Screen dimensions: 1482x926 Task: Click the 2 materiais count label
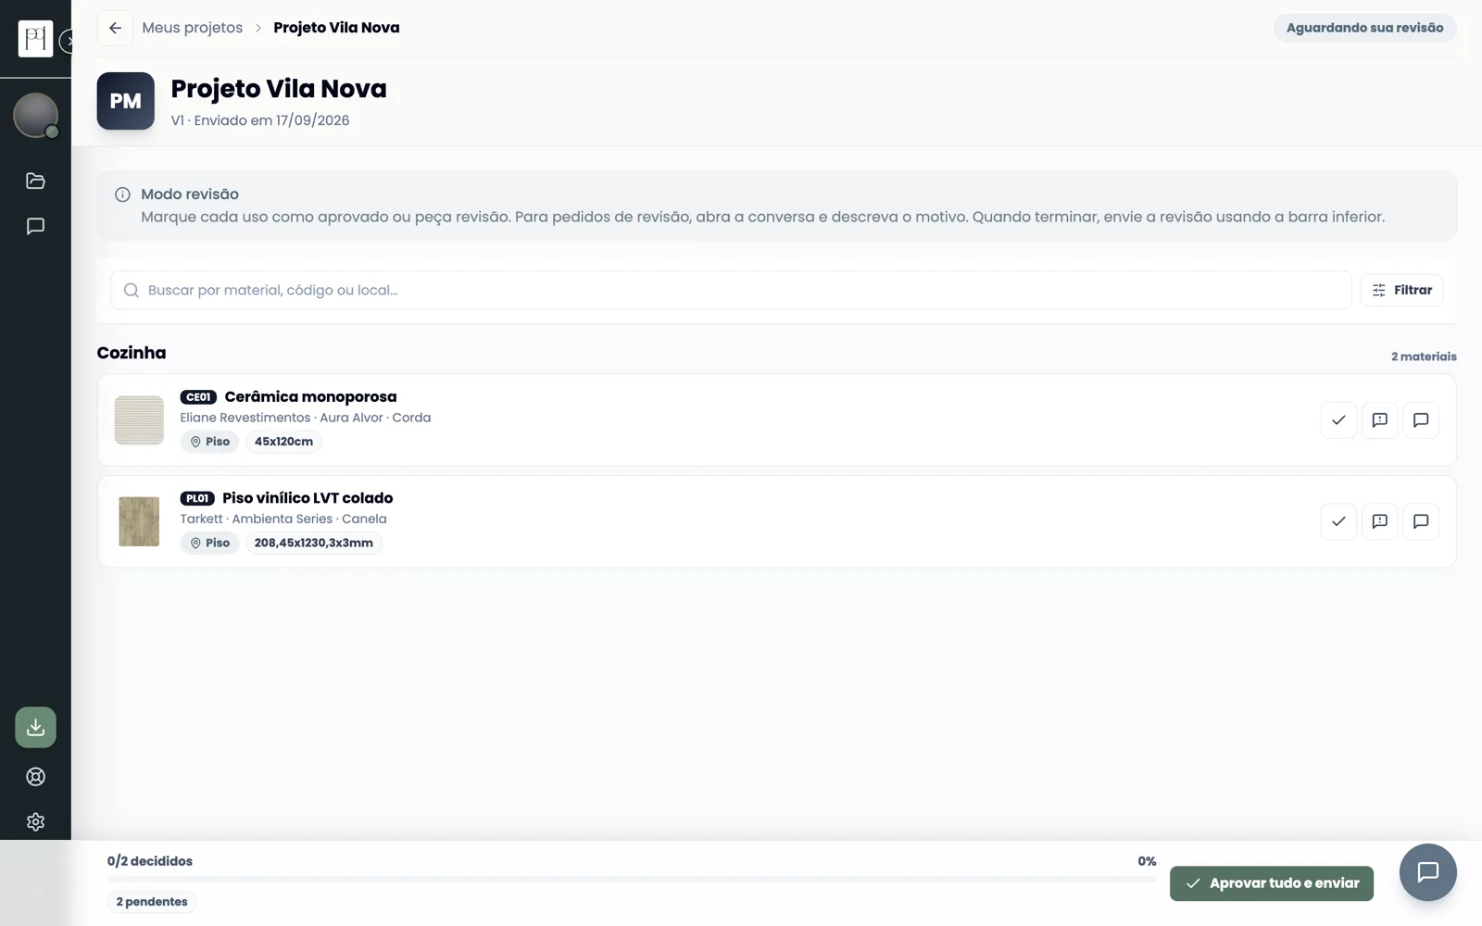(x=1424, y=357)
